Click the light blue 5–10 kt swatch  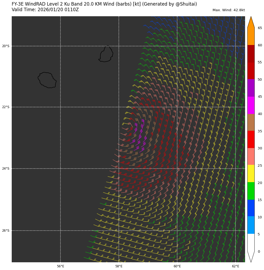pyautogui.click(x=251, y=225)
